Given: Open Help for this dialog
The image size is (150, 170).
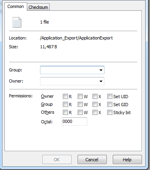Looking at the screenshot, I should coord(127,159).
